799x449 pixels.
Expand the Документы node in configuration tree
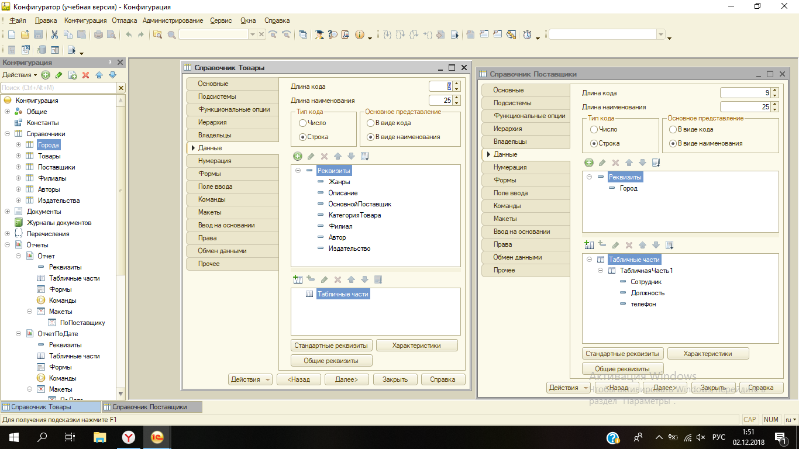pyautogui.click(x=7, y=212)
